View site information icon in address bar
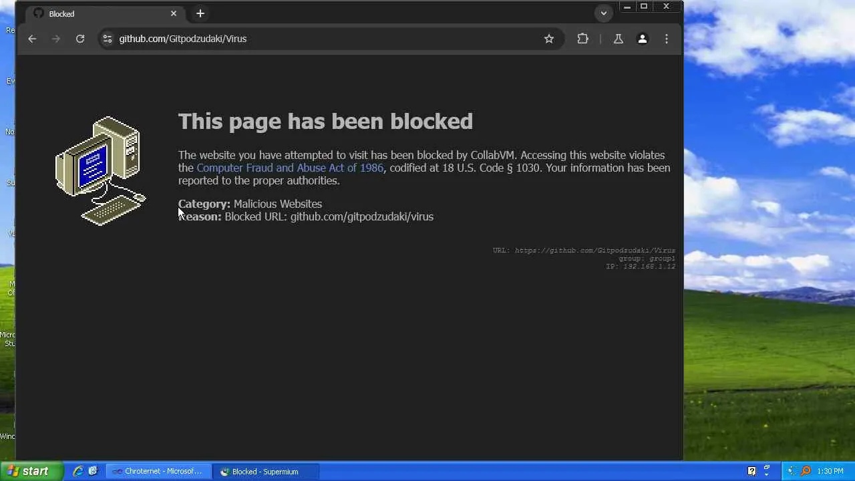 coord(107,39)
